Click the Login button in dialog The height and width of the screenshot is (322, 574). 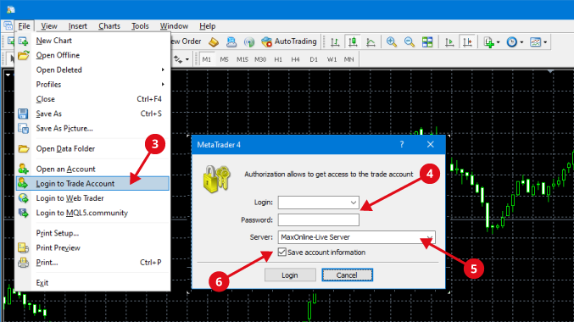tap(290, 275)
